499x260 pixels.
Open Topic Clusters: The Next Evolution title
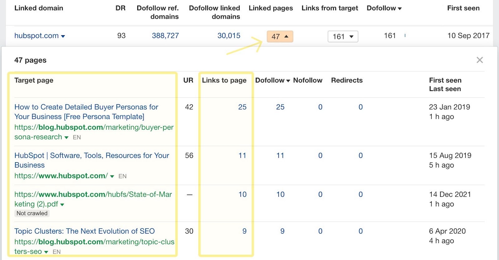pos(85,231)
